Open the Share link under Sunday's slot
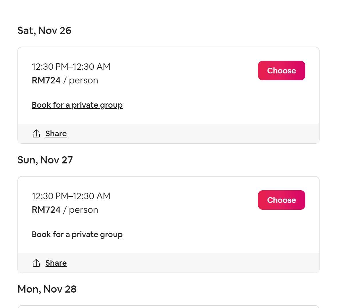 click(56, 263)
